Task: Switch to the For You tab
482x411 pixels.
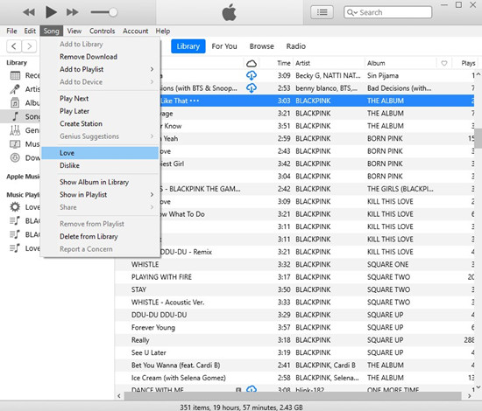Action: click(x=224, y=46)
